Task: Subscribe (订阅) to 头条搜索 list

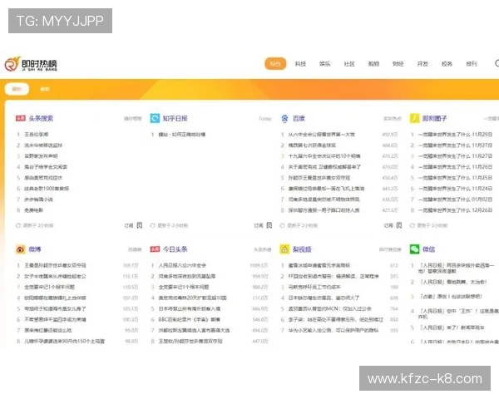Action: coord(129,225)
